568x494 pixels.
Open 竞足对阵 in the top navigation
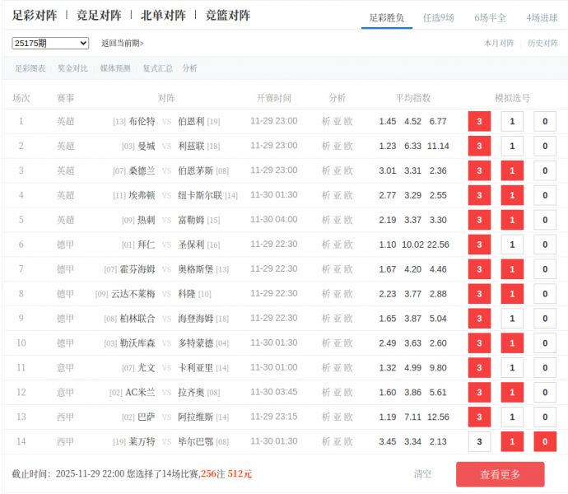99,16
